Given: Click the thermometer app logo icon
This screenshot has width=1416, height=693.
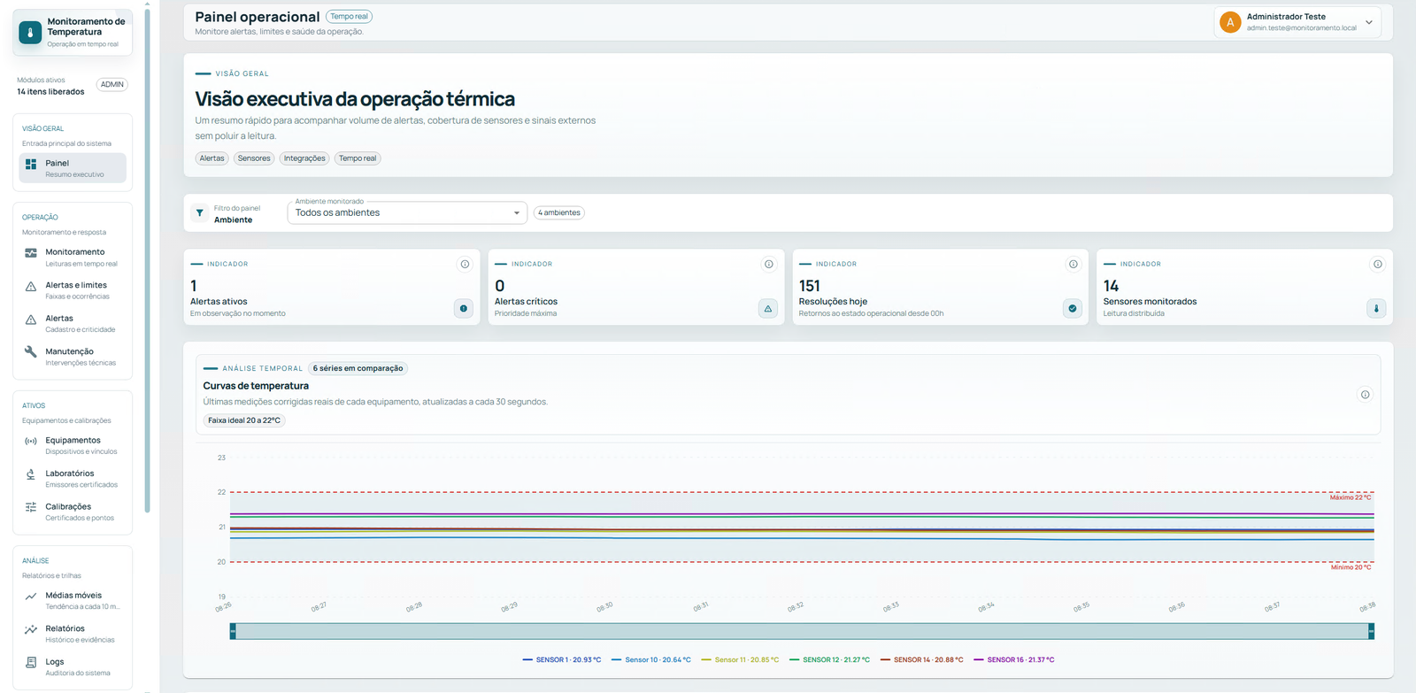Looking at the screenshot, I should 30,33.
